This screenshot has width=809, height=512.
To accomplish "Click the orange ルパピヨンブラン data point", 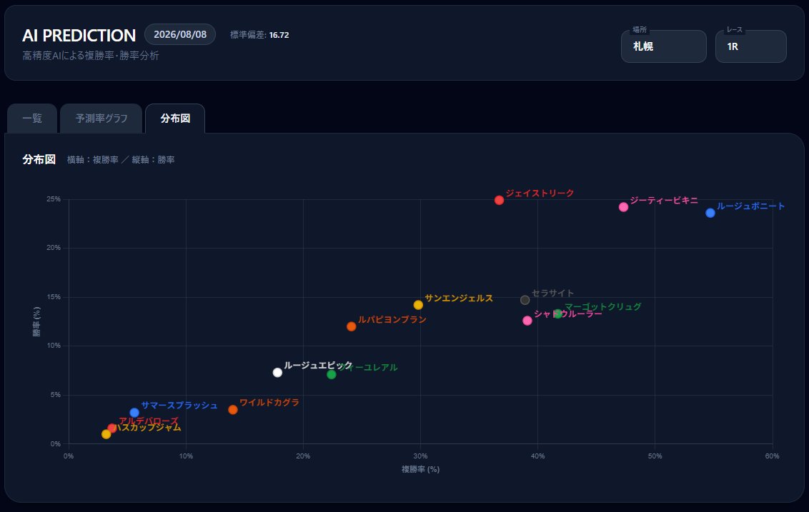I will pos(352,326).
